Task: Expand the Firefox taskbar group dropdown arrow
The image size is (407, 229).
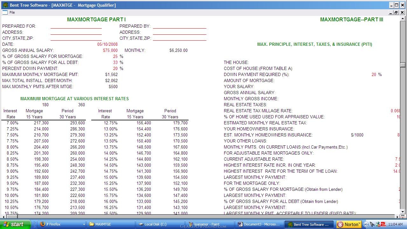Action: (84, 224)
